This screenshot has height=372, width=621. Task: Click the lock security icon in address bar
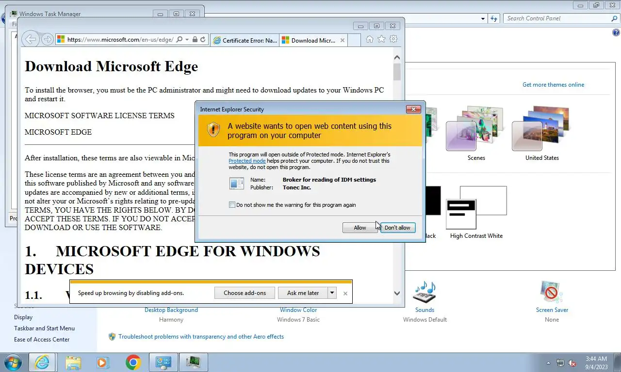(195, 40)
